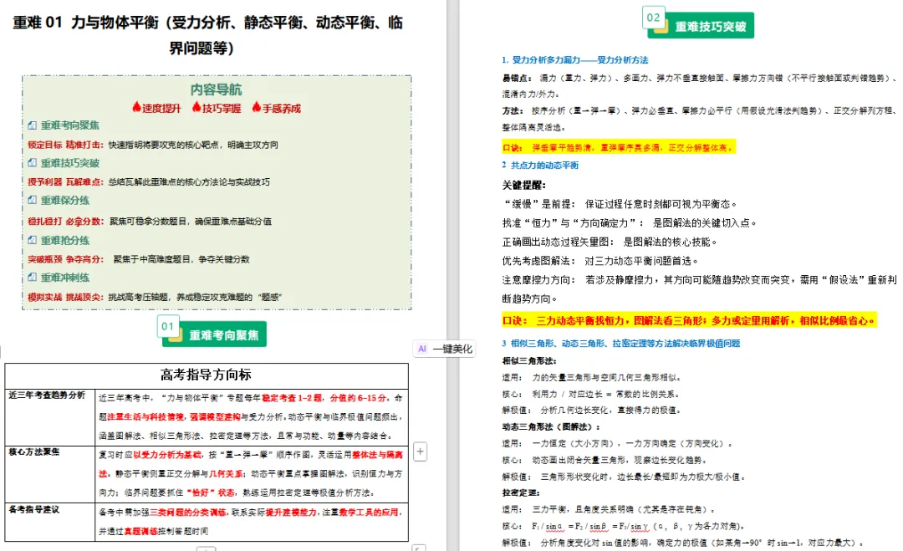
Task: Click the sentence "缓慢"是前提
Action: click(x=620, y=204)
